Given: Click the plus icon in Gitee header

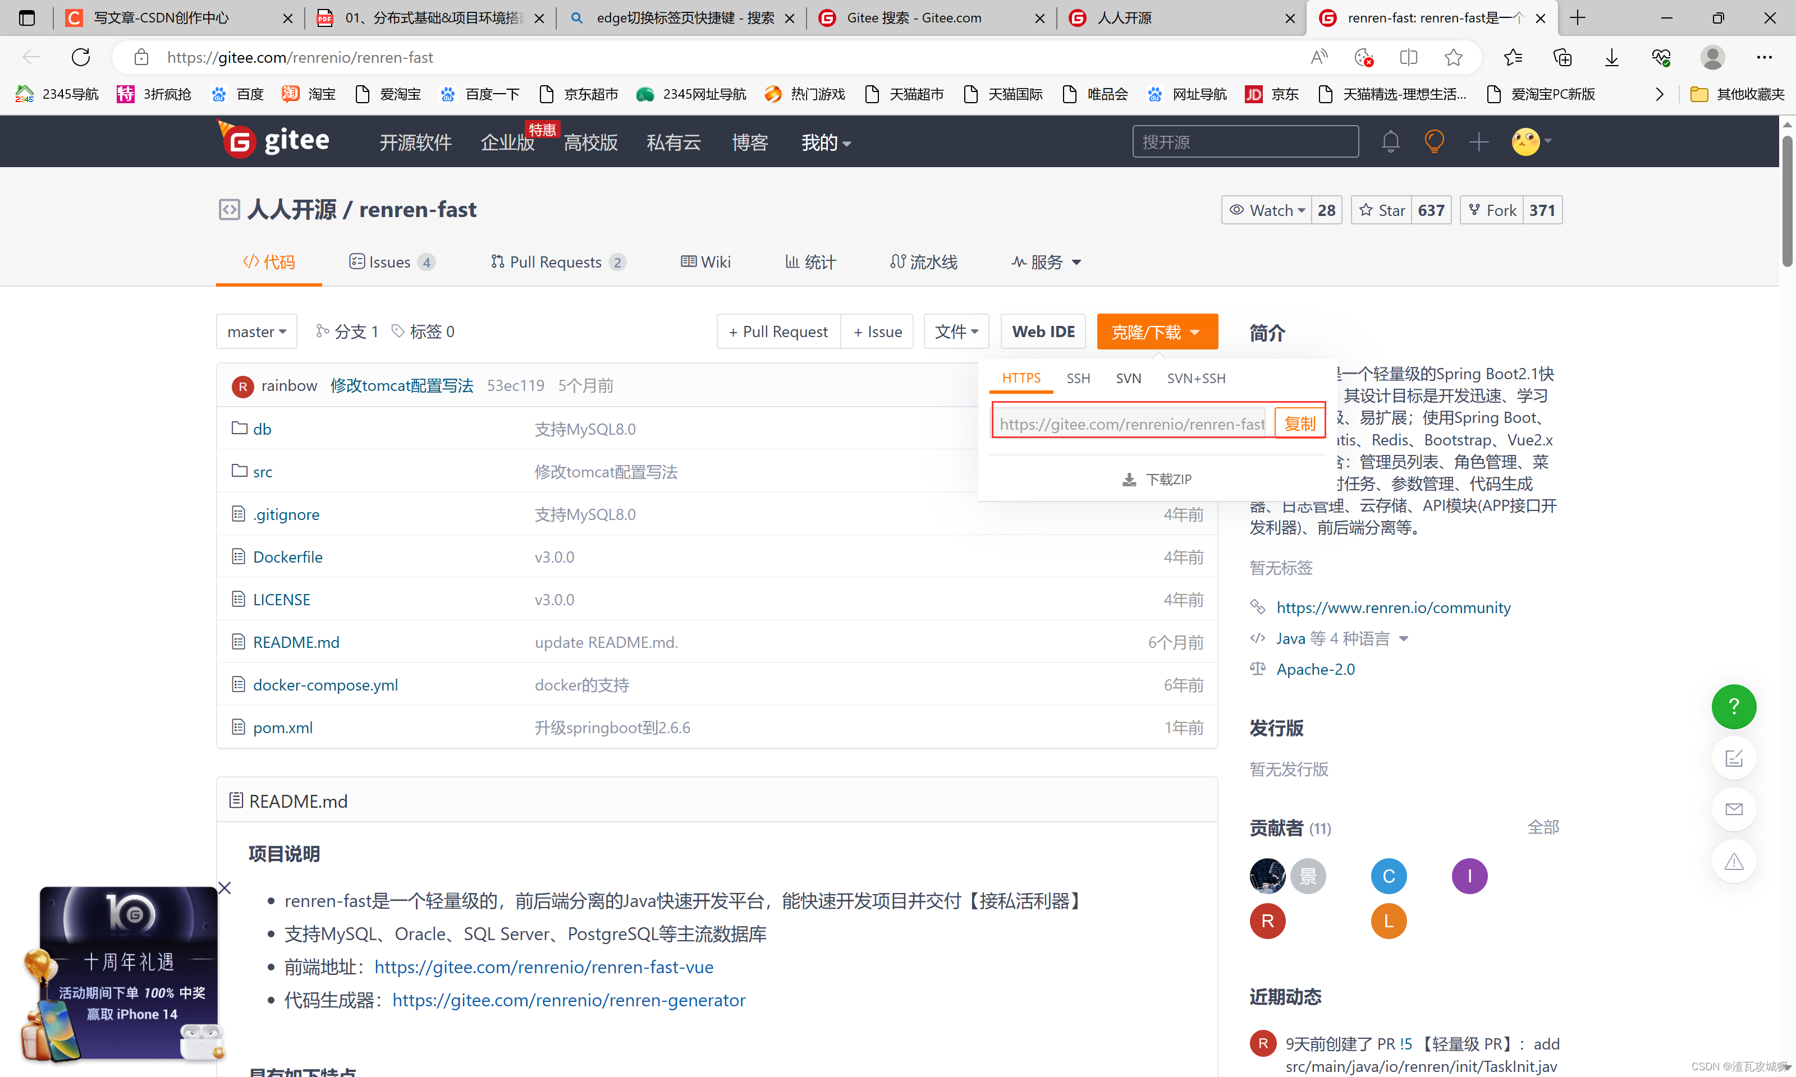Looking at the screenshot, I should (x=1478, y=141).
